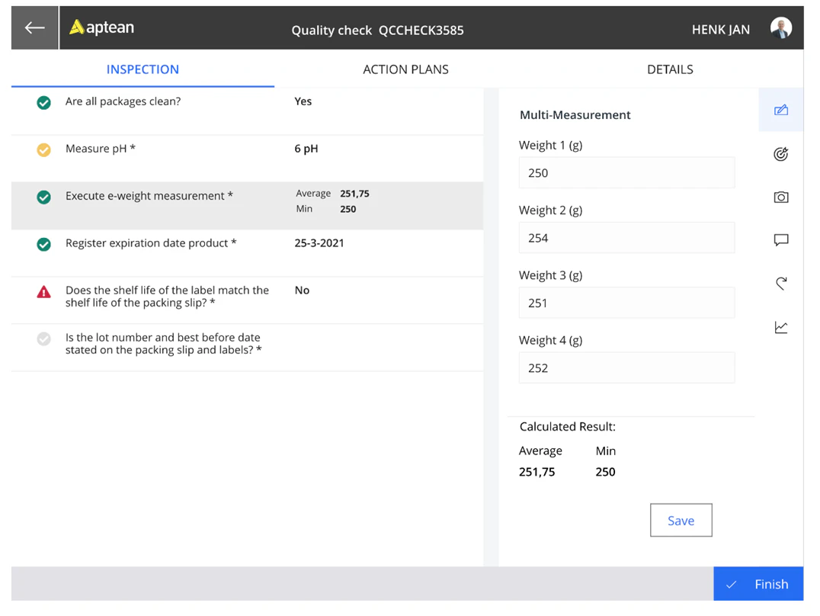Screen dimensions: 820x616
Task: Open the target measurement tool in the sidebar
Action: point(780,153)
